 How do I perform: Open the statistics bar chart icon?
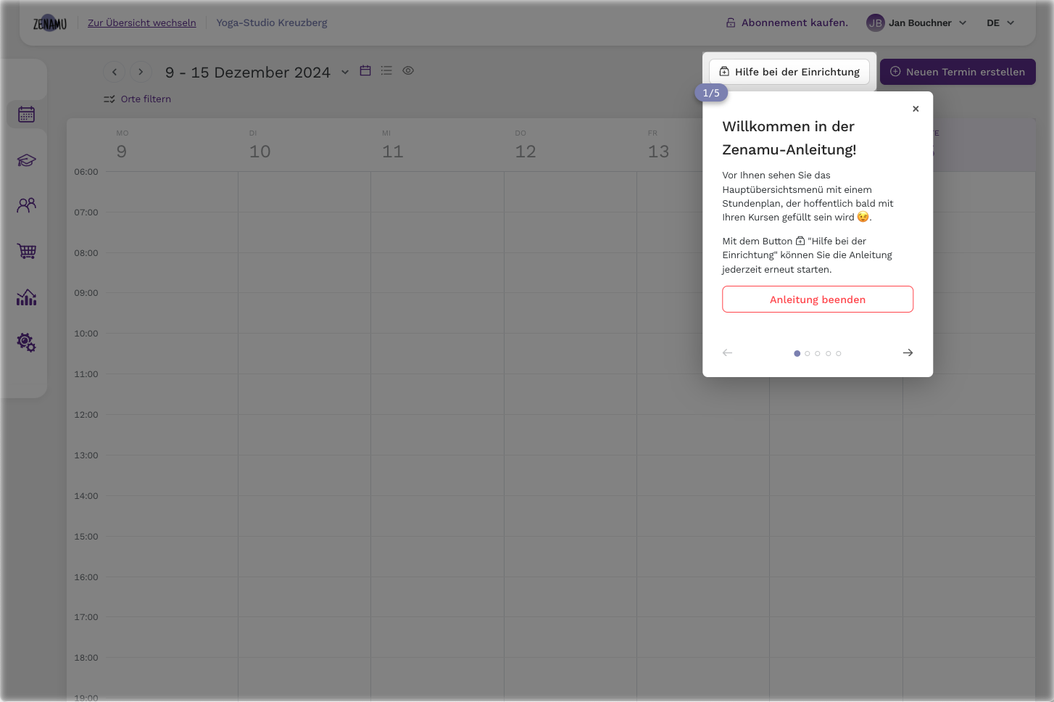pyautogui.click(x=27, y=297)
